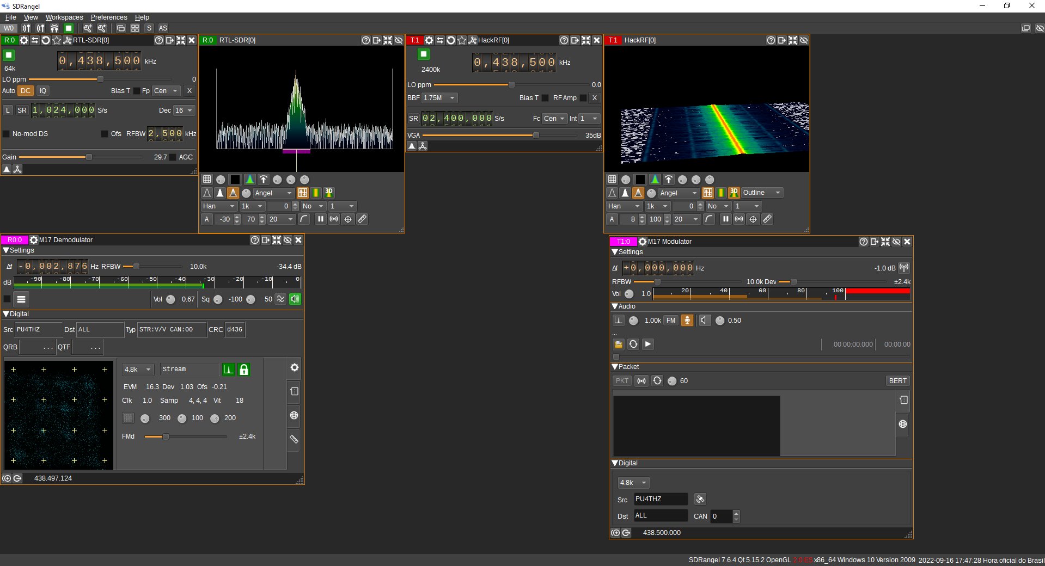This screenshot has height=566, width=1045.
Task: Open the File menu
Action: 10,17
